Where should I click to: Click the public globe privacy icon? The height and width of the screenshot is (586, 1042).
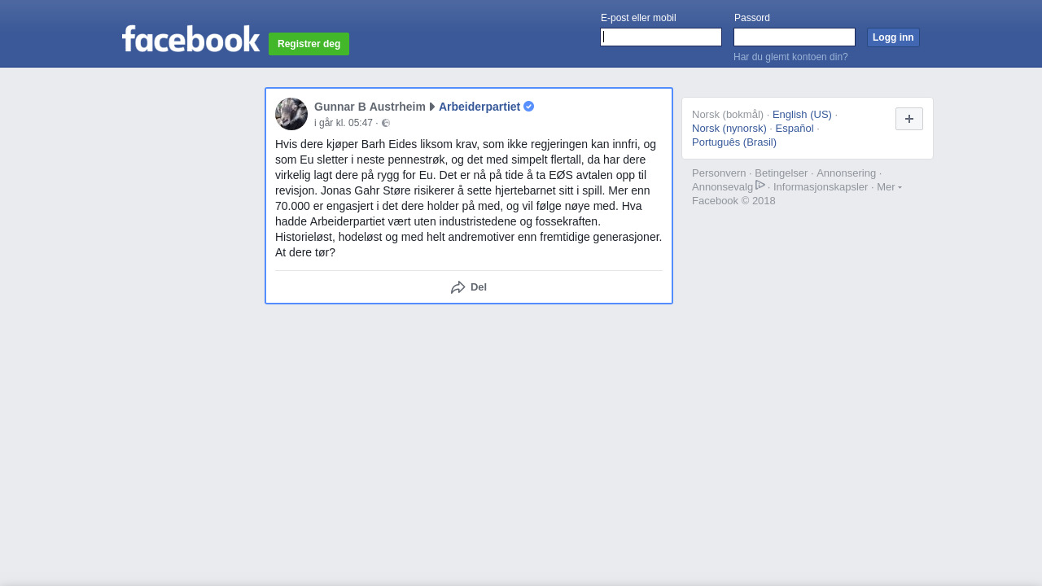click(x=386, y=124)
